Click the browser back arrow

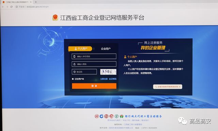pos(3,7)
